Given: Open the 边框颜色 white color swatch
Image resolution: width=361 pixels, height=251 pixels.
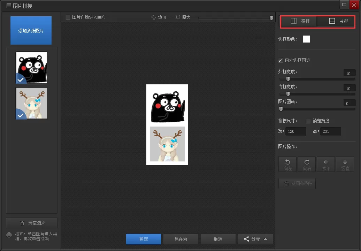Looking at the screenshot, I should pos(306,39).
